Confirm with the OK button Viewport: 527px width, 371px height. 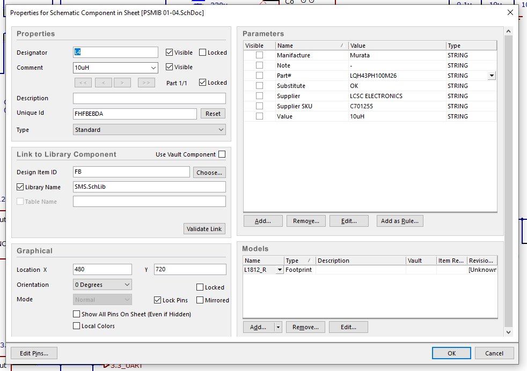click(451, 353)
